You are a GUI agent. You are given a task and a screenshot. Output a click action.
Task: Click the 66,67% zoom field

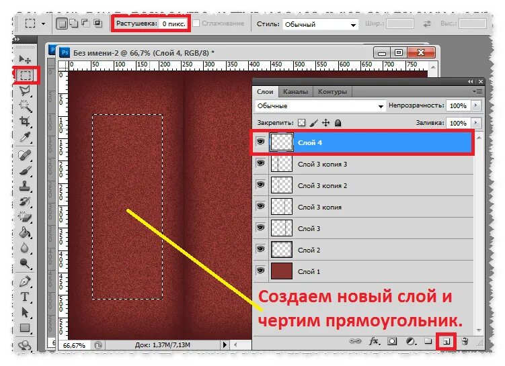[x=75, y=345]
